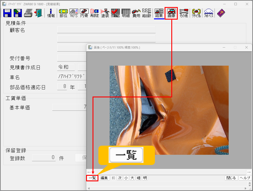Open the 明細 details icon
253x191 pixels.
pos(126,13)
